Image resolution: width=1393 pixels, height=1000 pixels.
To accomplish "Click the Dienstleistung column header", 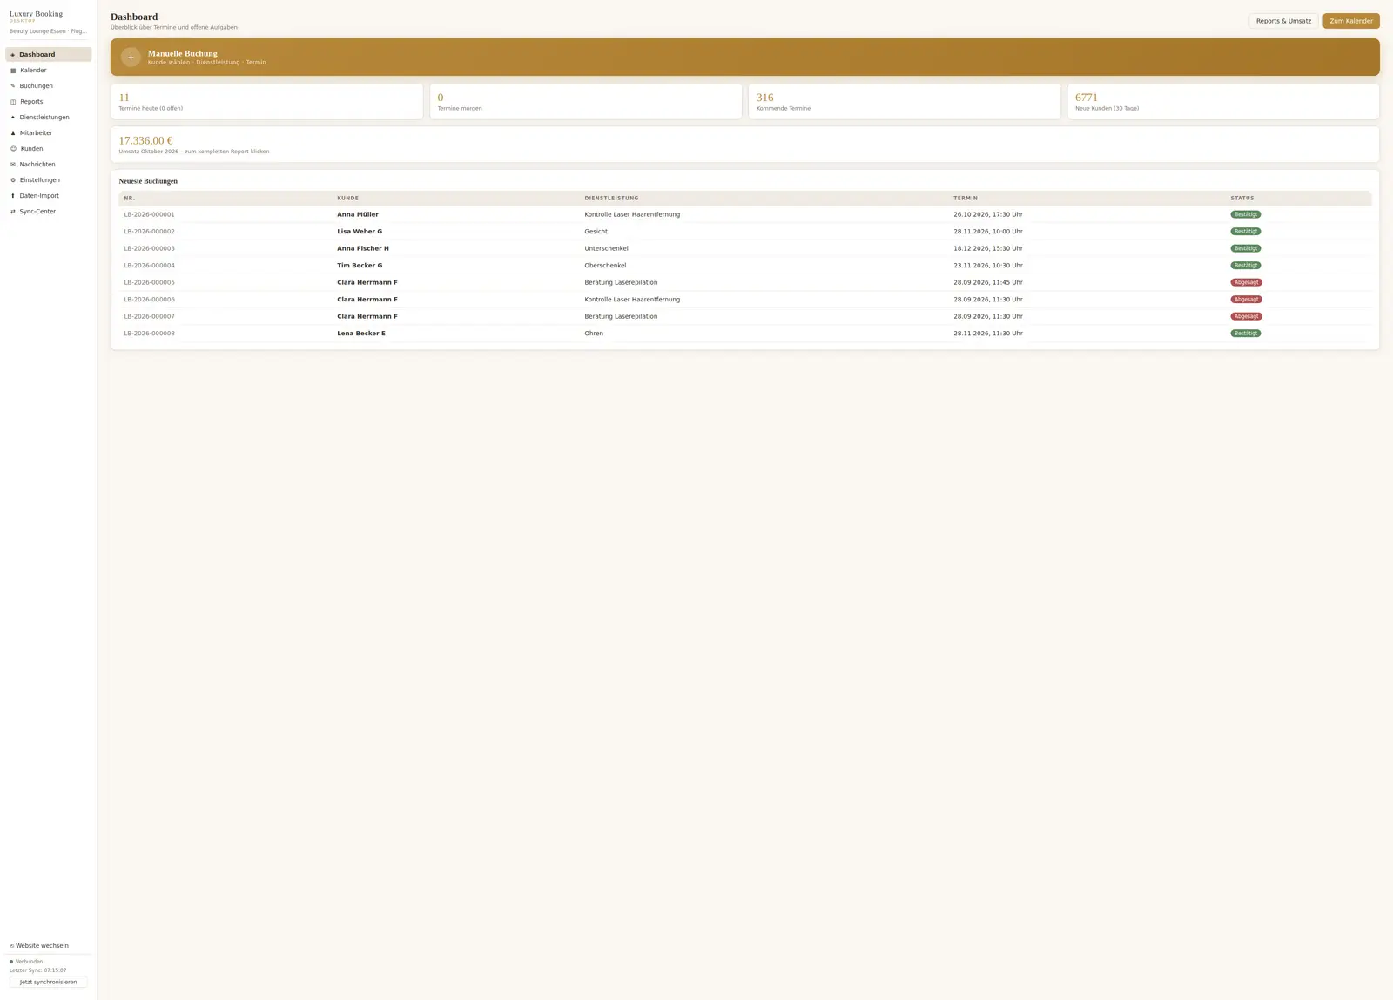I will (611, 199).
